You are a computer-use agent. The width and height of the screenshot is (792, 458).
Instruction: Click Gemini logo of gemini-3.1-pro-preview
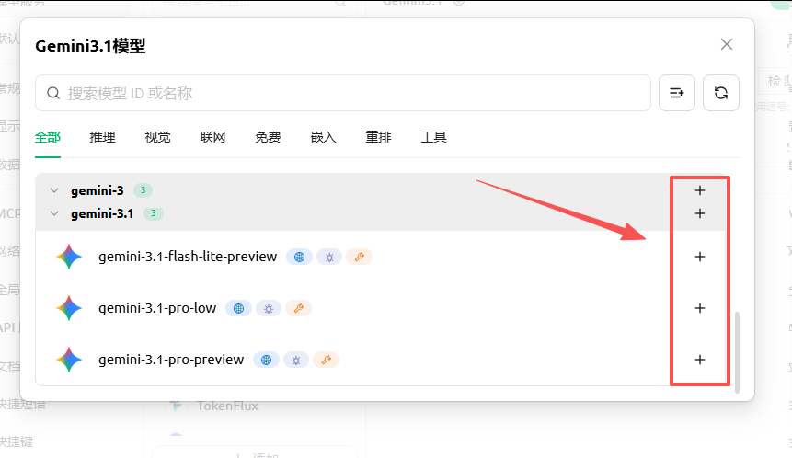pyautogui.click(x=69, y=360)
